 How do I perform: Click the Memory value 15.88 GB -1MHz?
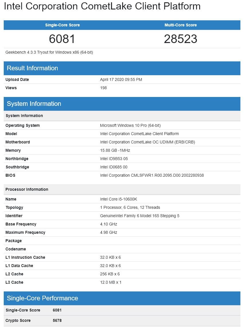pyautogui.click(x=115, y=150)
